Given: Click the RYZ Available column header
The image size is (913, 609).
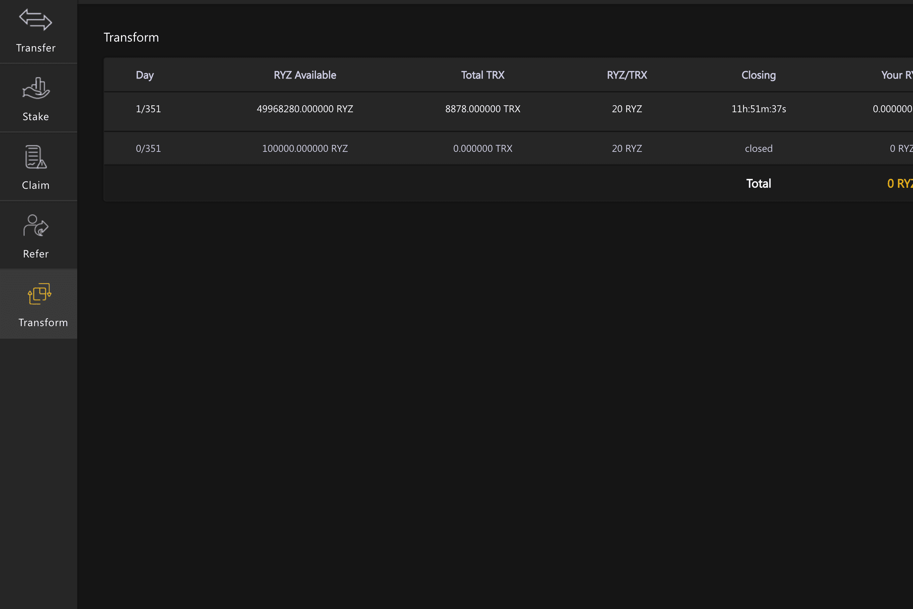Looking at the screenshot, I should (x=304, y=75).
